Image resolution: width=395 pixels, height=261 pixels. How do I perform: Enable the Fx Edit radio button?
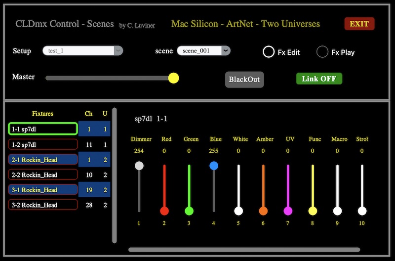[269, 52]
